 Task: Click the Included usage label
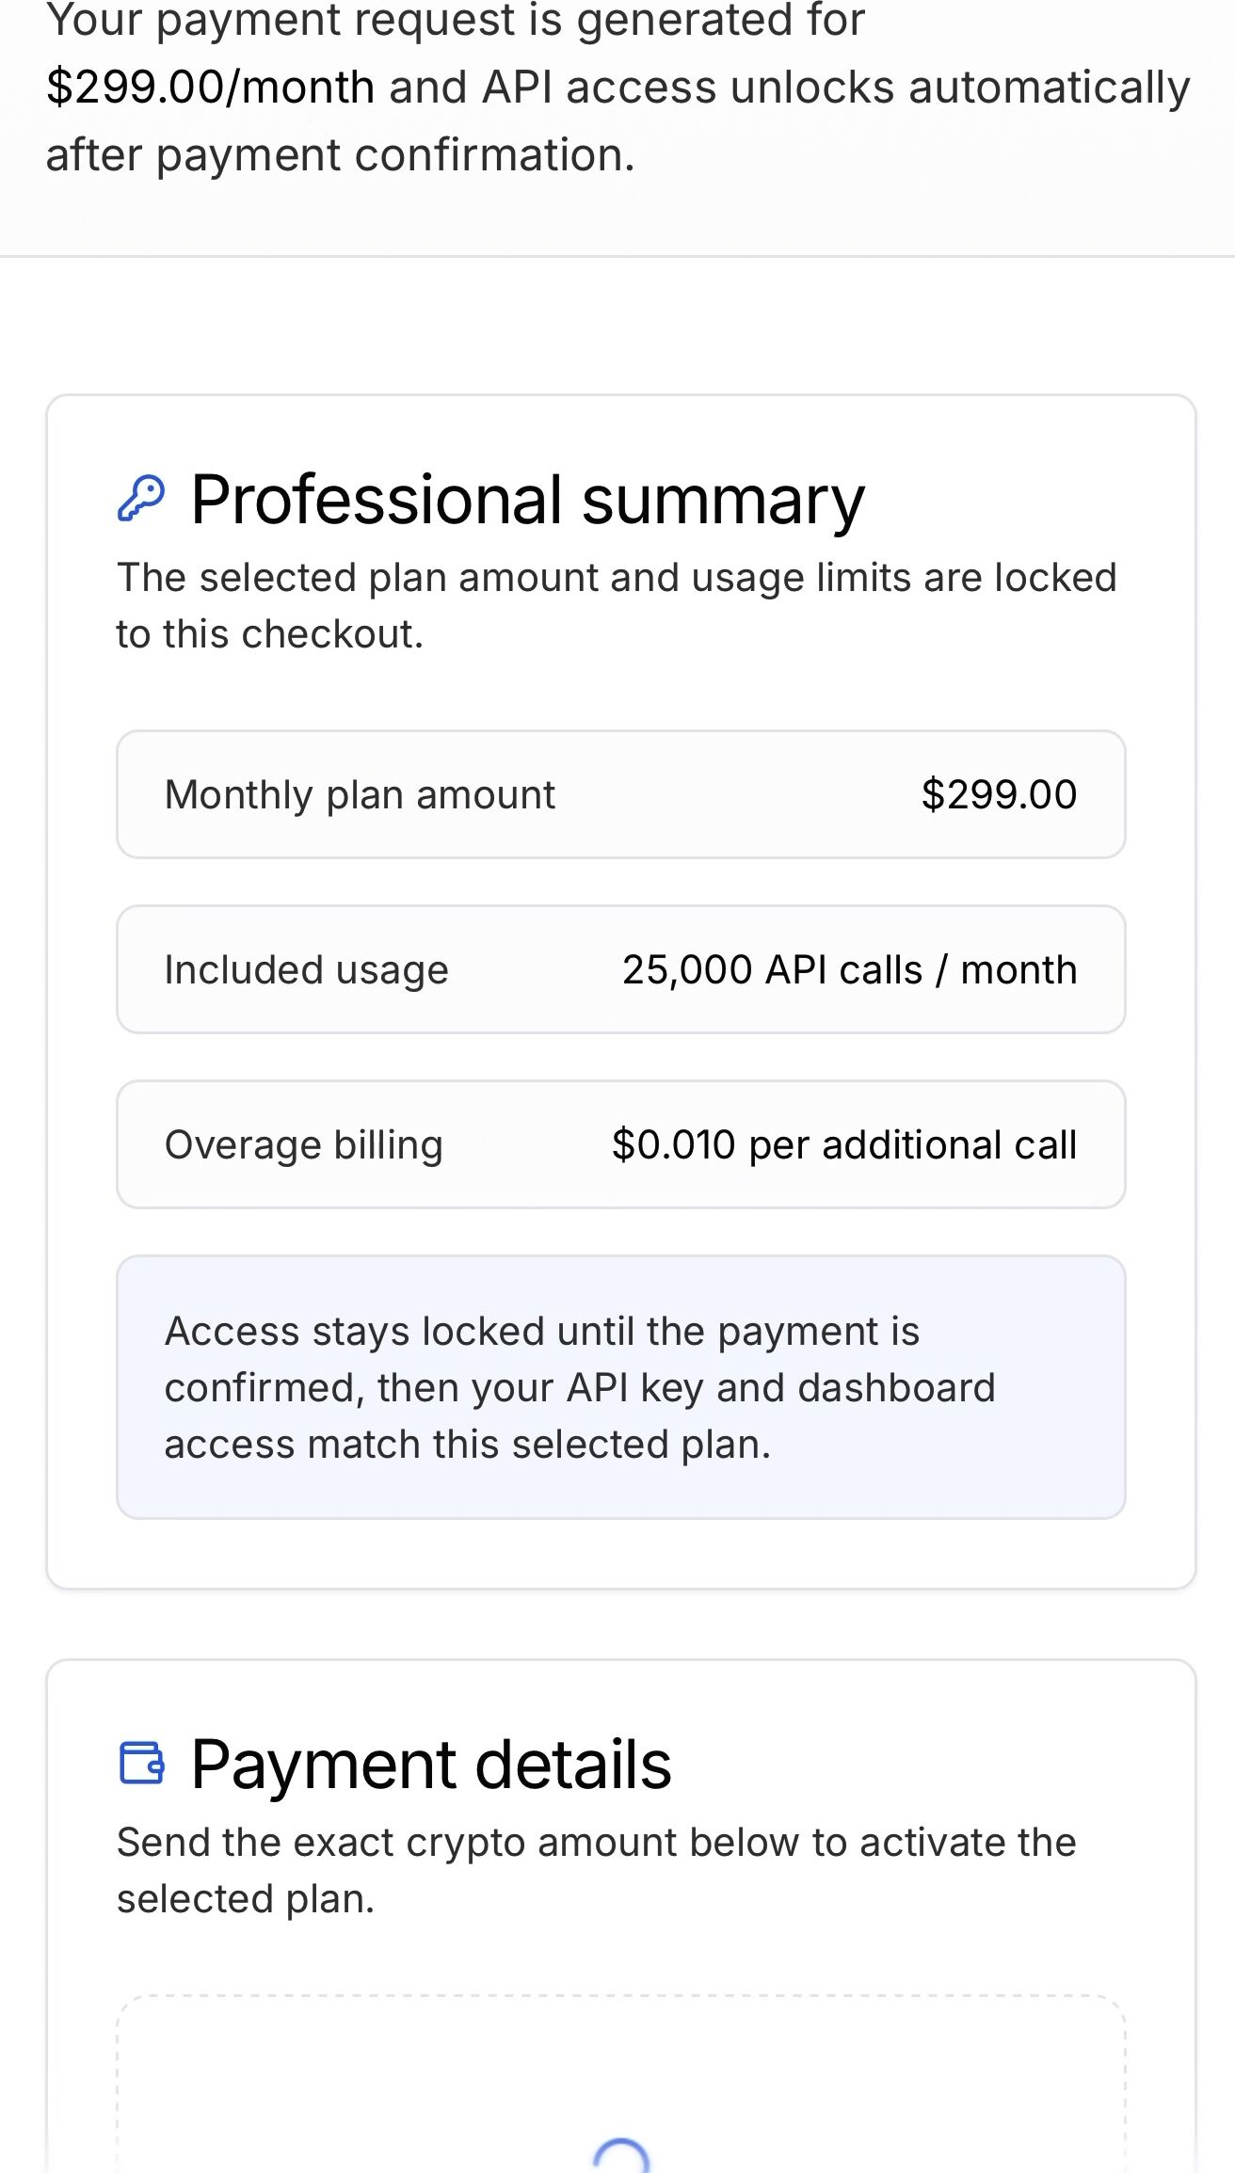pyautogui.click(x=306, y=970)
